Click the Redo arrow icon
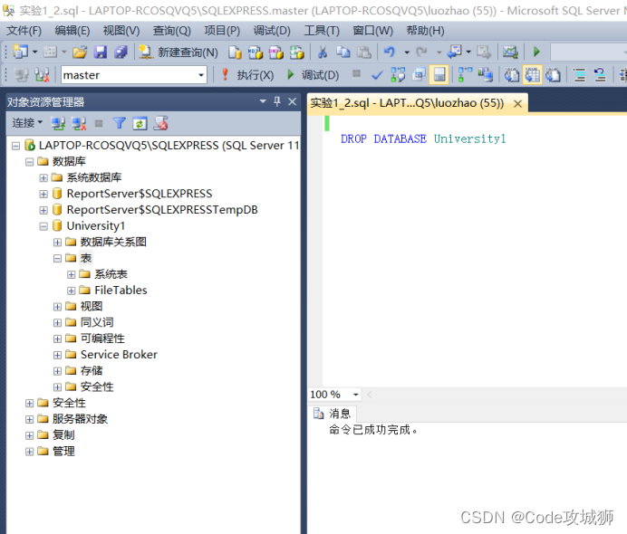The width and height of the screenshot is (627, 534). coord(421,52)
